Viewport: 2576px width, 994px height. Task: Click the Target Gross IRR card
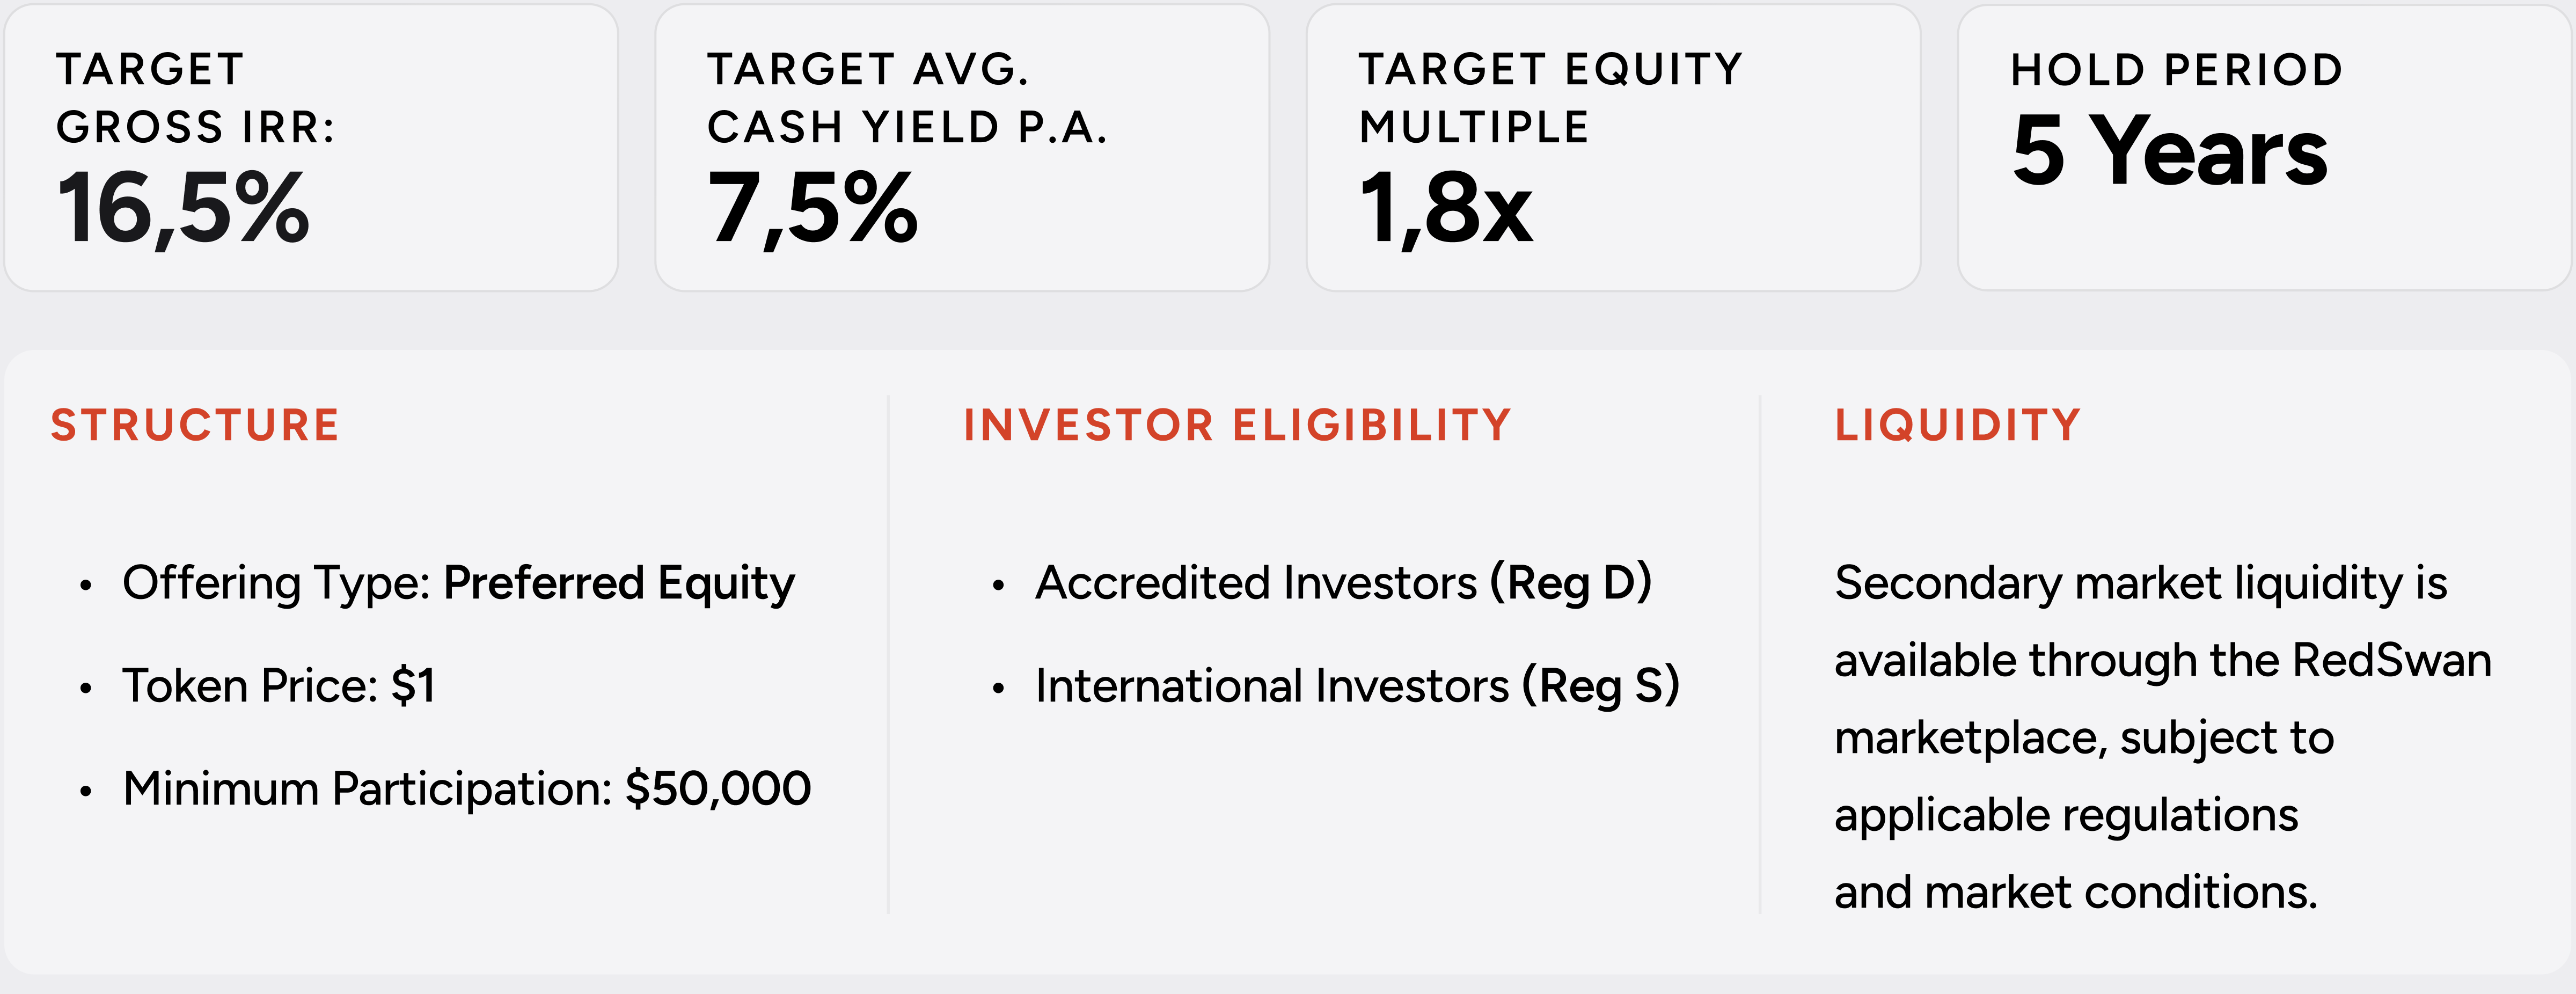coord(311,148)
